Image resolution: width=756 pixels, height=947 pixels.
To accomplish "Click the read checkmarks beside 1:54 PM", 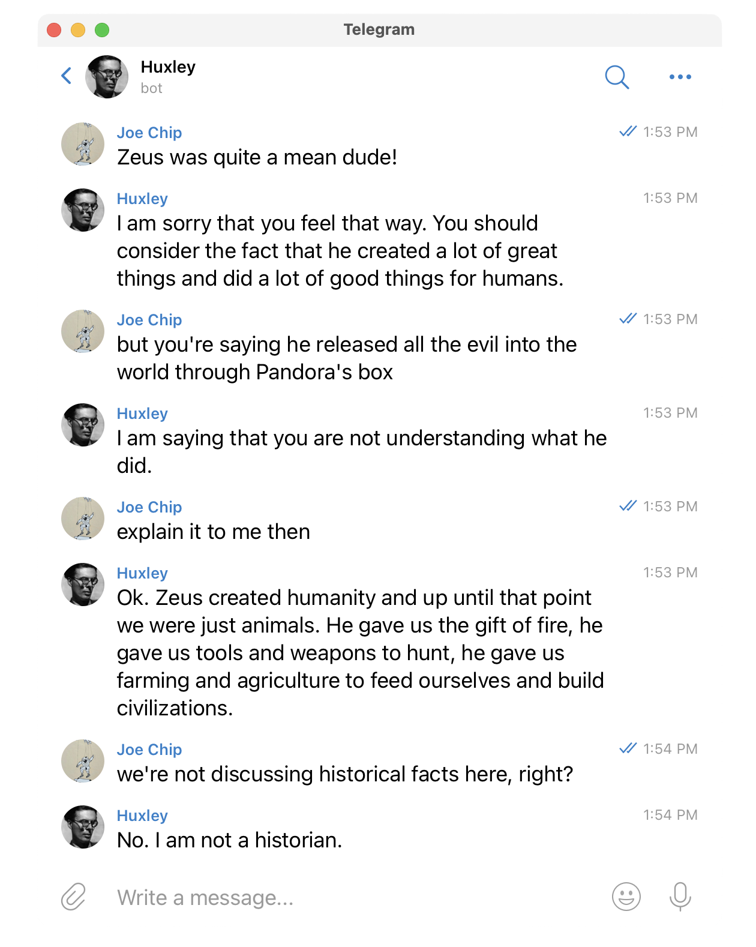I will (x=628, y=748).
